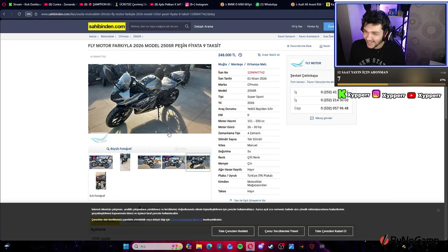Switch to ŞAMPİYON BELLİ tab
Image resolution: width=448 pixels, height=252 pixels.
click(x=96, y=4)
